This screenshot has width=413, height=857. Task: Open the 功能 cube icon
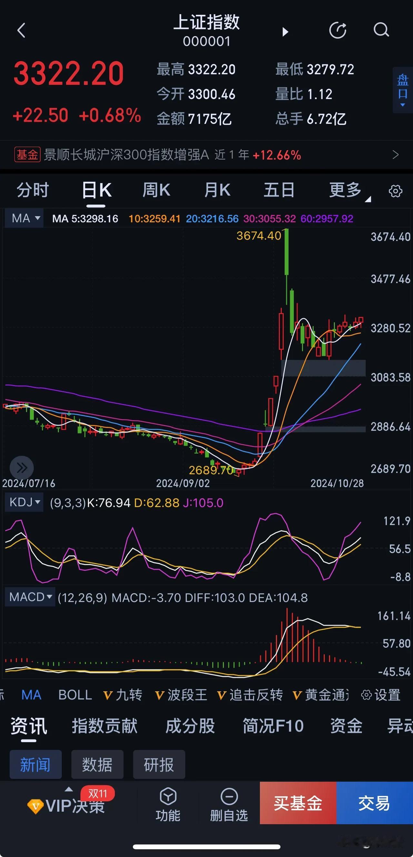click(x=168, y=797)
